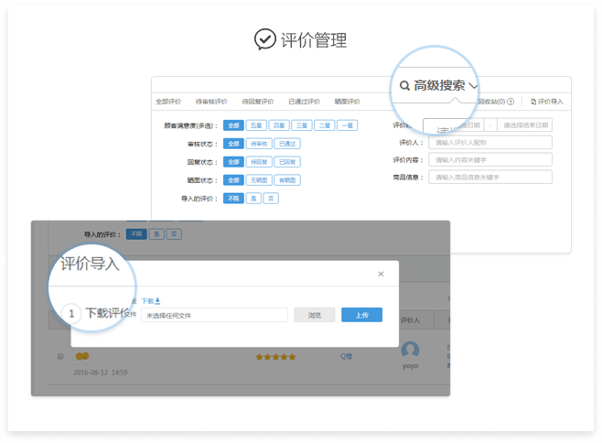Click the five-star rating in review row
The image size is (602, 443).
coord(275,357)
